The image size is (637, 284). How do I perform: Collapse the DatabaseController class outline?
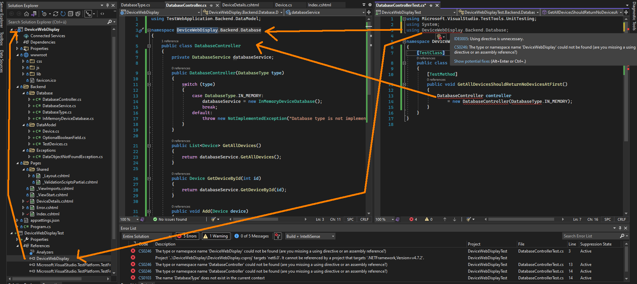tap(149, 46)
